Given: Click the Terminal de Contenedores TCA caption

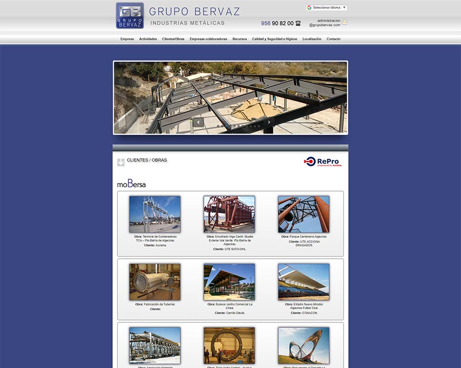Looking at the screenshot, I should click(155, 238).
